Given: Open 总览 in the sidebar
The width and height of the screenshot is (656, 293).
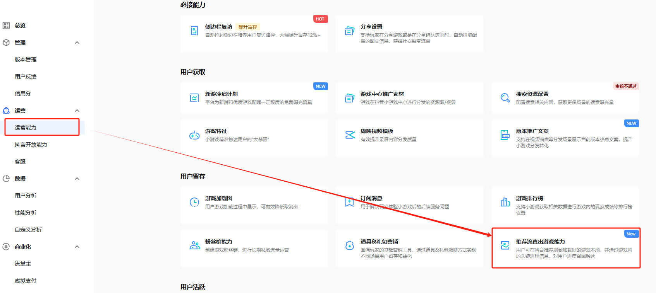Looking at the screenshot, I should (x=20, y=26).
